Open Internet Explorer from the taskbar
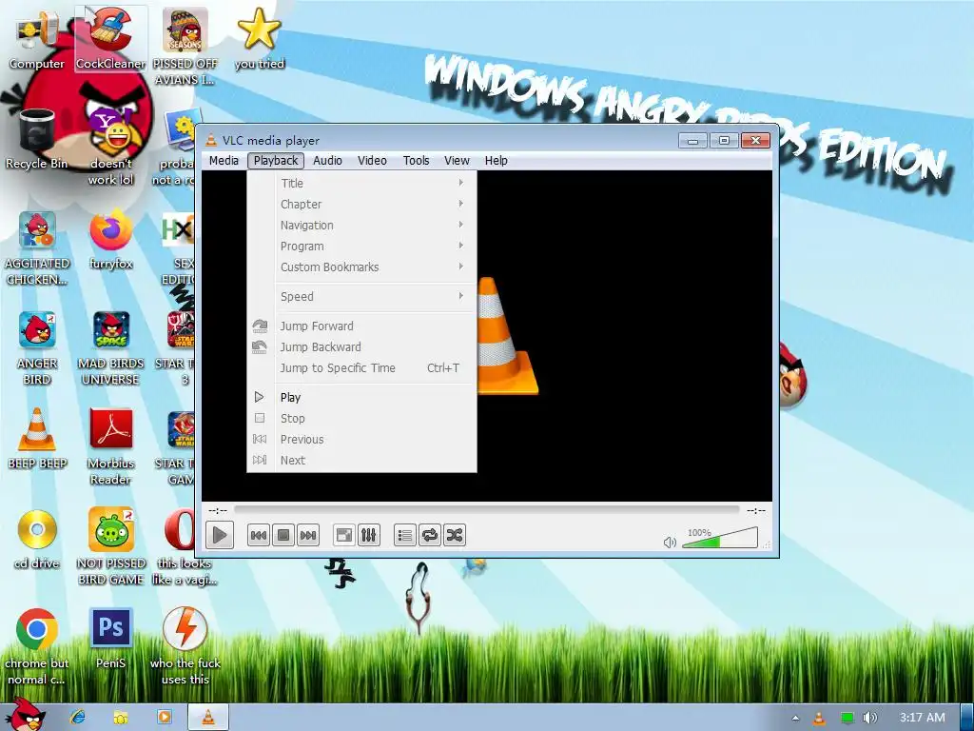Image resolution: width=974 pixels, height=731 pixels. 78,717
